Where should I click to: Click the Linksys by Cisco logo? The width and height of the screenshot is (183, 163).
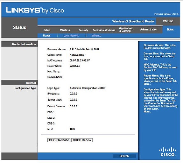tap(35, 10)
